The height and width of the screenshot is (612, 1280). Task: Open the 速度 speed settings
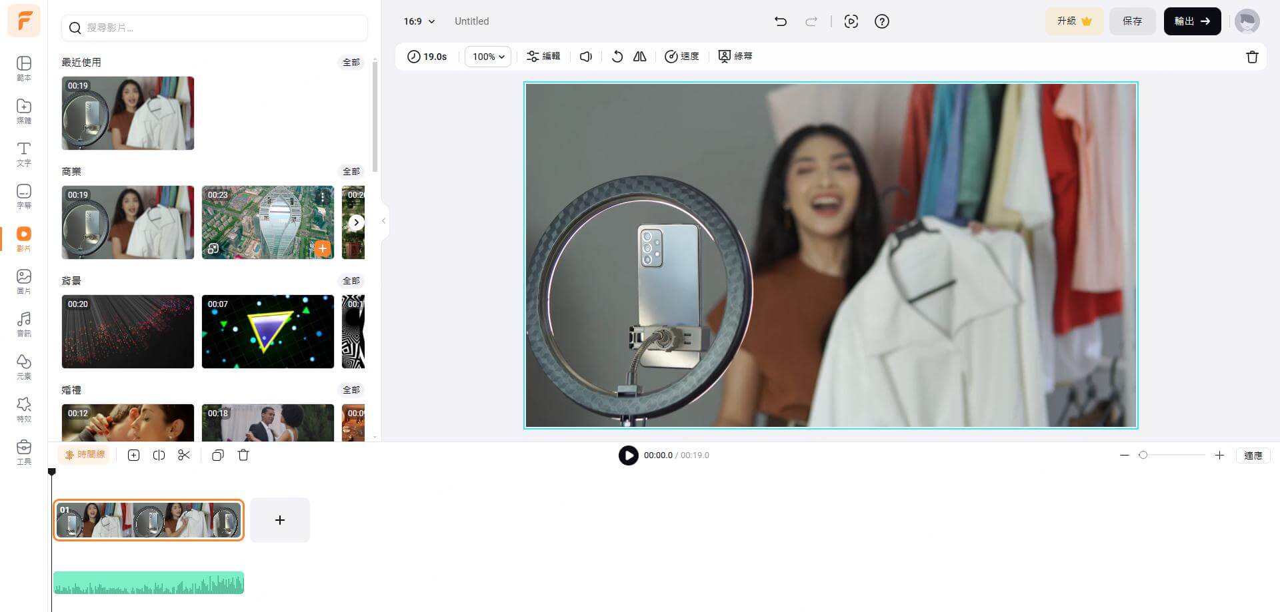(x=681, y=57)
